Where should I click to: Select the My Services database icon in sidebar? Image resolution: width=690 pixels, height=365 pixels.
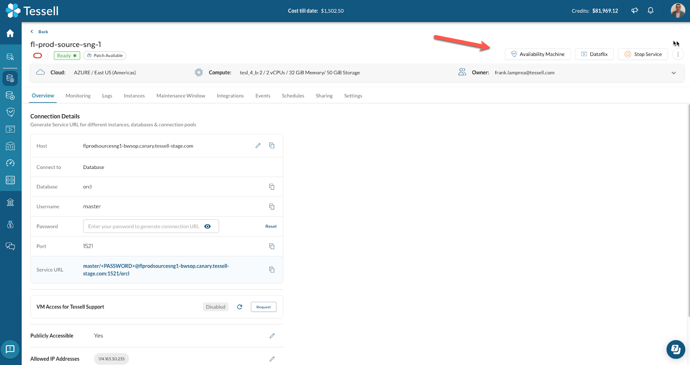pyautogui.click(x=10, y=78)
